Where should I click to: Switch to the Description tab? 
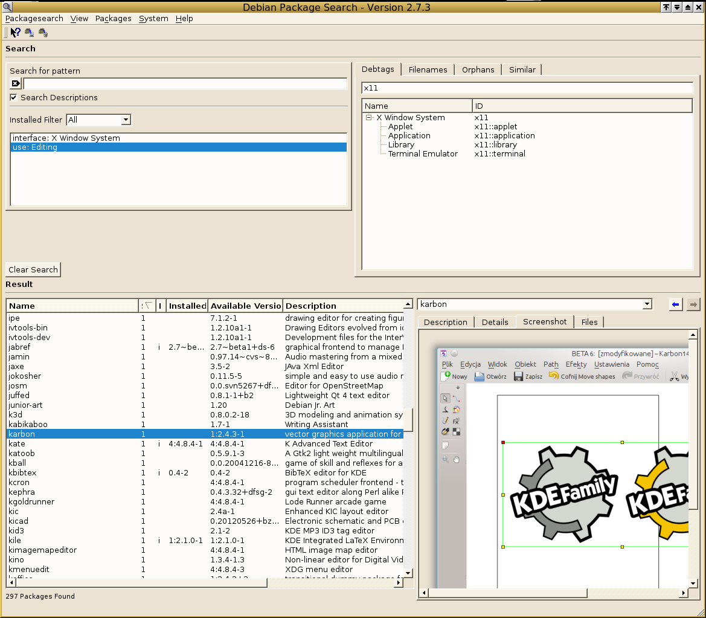(446, 322)
